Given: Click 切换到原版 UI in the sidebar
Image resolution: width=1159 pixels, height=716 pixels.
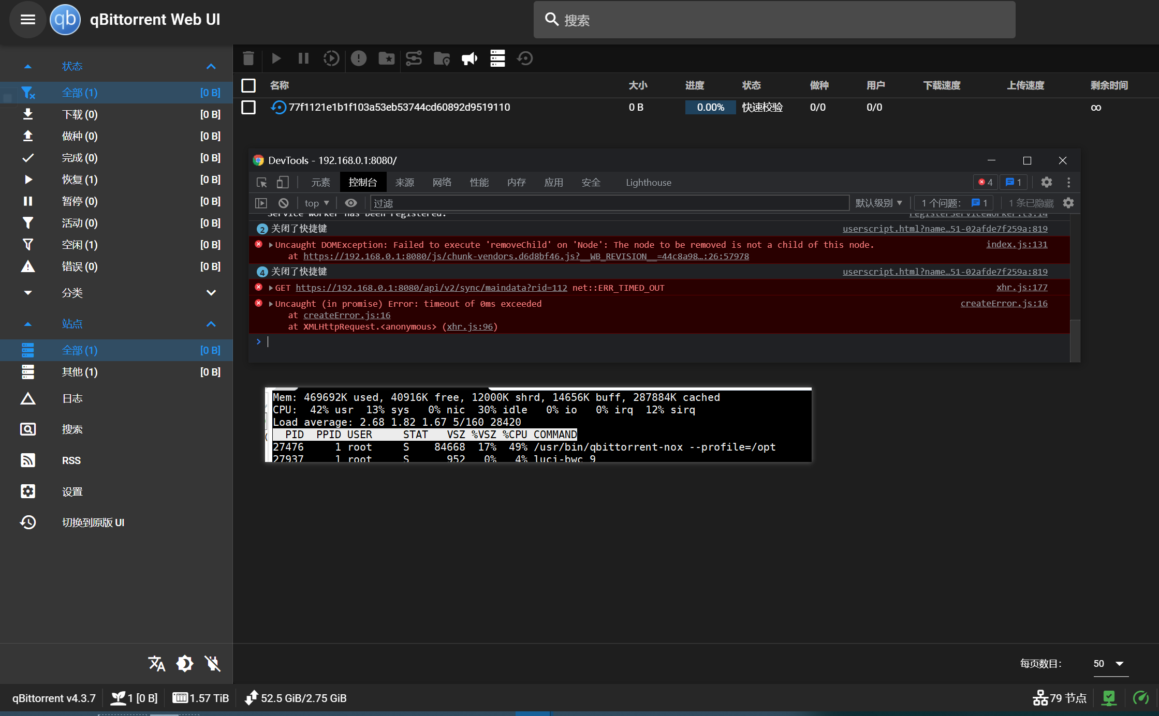Looking at the screenshot, I should [93, 522].
